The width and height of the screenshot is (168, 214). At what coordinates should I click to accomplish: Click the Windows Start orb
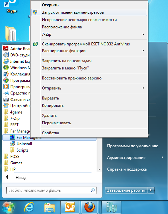pos(8,207)
